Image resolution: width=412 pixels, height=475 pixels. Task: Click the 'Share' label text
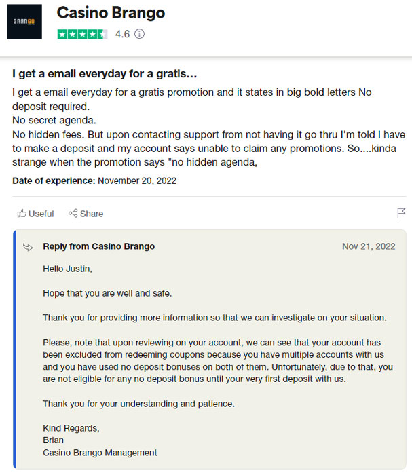pyautogui.click(x=92, y=214)
